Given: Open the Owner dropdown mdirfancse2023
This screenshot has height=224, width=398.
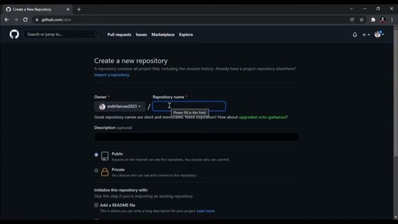Looking at the screenshot, I should tap(120, 106).
